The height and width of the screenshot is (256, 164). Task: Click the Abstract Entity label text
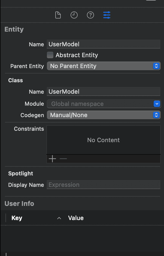tap(77, 55)
